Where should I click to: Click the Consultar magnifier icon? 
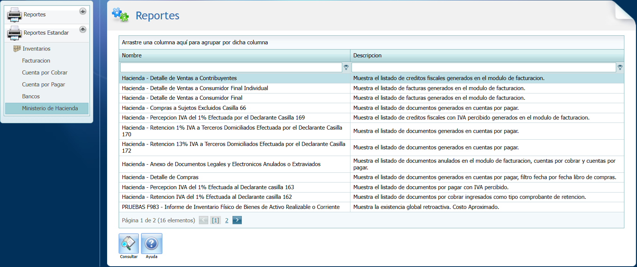[129, 244]
